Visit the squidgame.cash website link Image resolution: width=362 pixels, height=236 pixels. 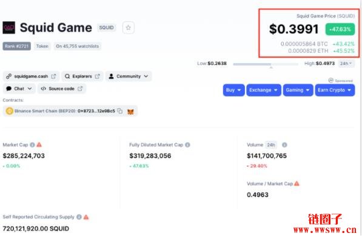tap(31, 76)
